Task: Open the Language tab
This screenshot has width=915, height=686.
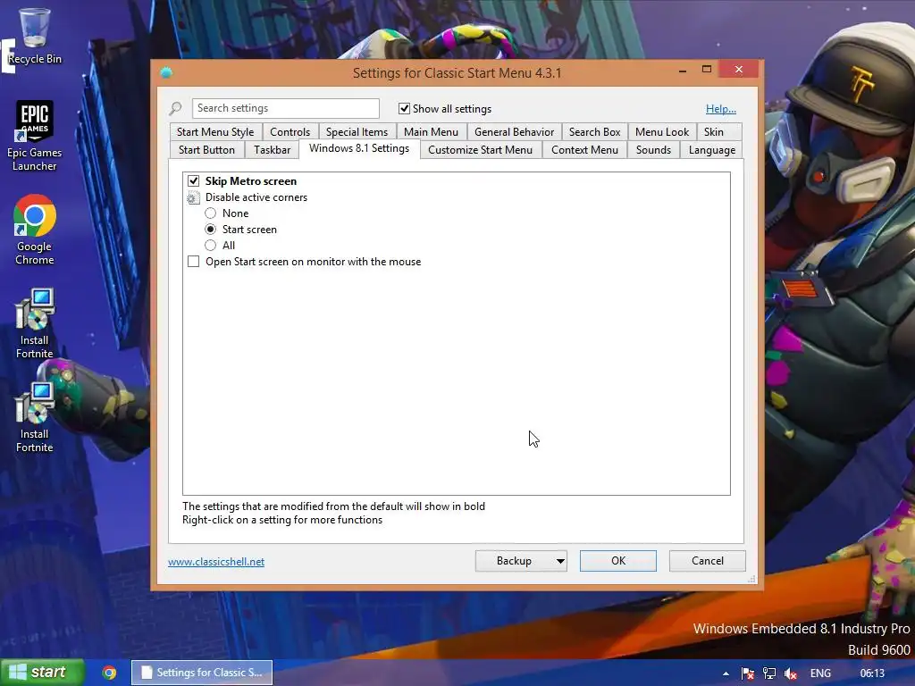Action: pos(712,150)
